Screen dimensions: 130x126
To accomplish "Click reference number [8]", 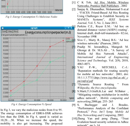I will pyautogui.click(x=74, y=91).
